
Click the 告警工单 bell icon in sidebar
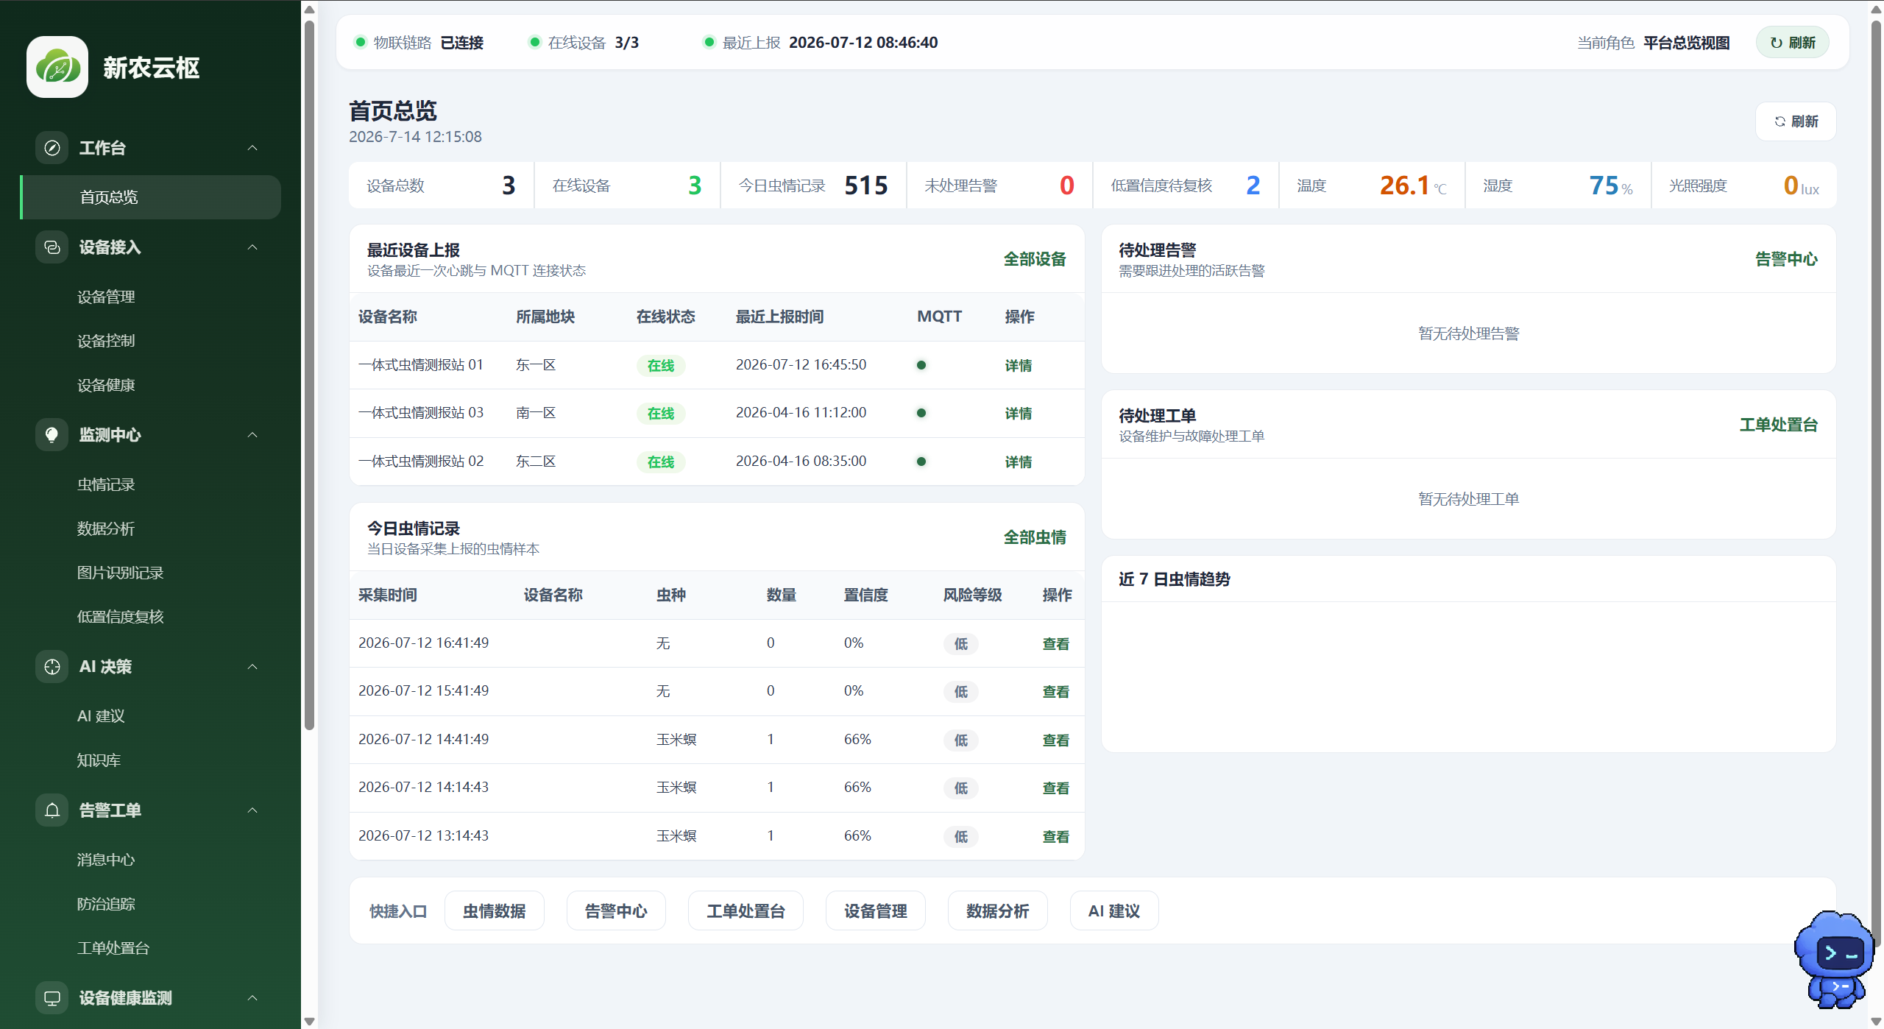click(x=52, y=810)
